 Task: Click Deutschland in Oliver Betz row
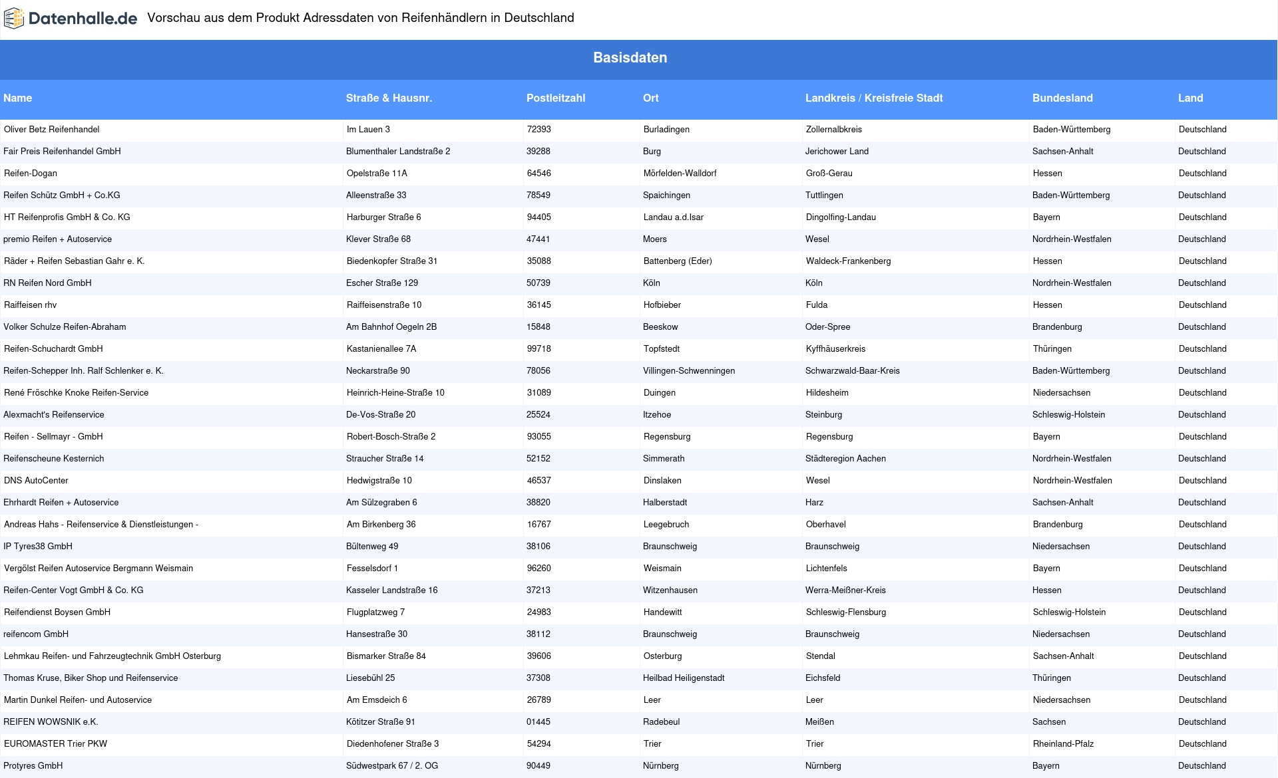1203,129
